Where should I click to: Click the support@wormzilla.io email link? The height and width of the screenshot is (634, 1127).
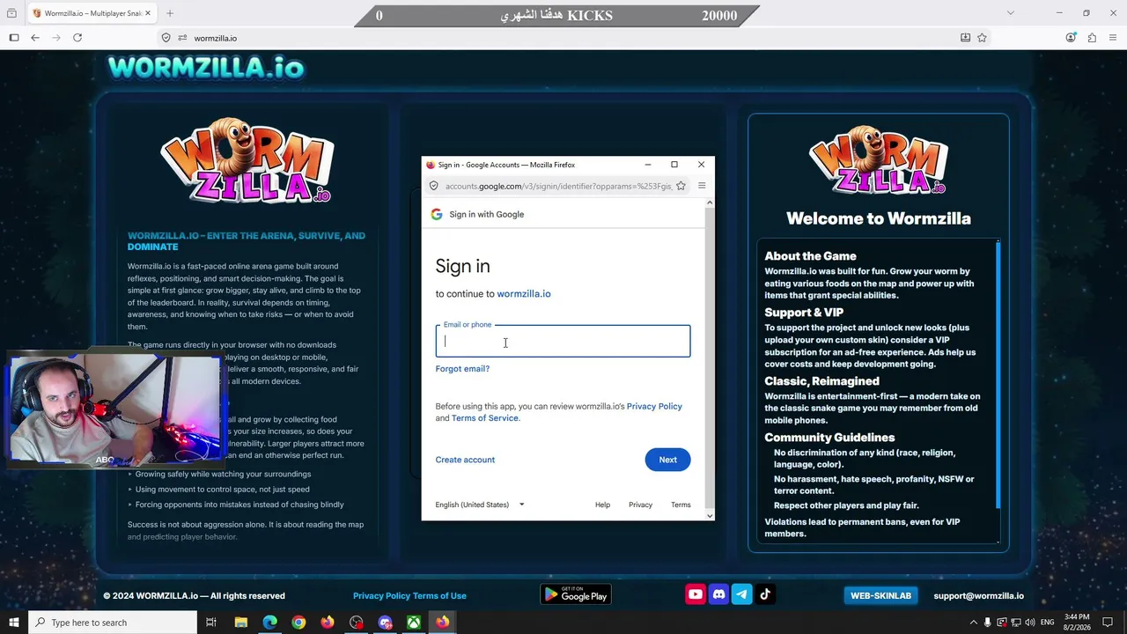[978, 596]
